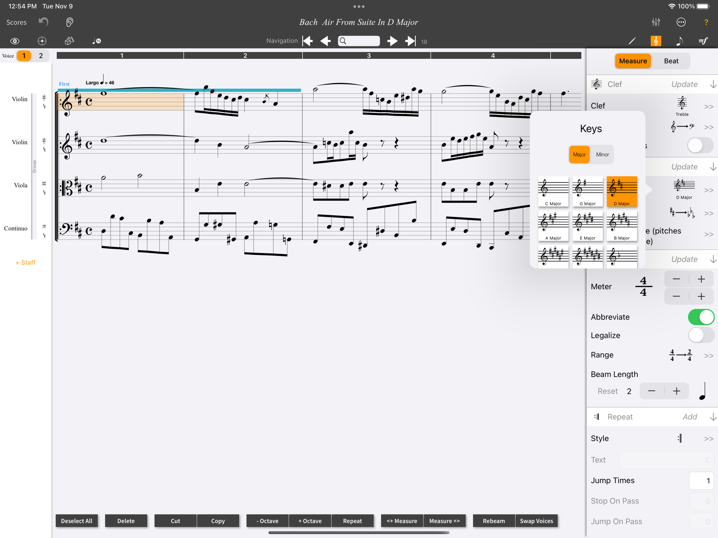Choose the G Major key signature
718x538 pixels.
pyautogui.click(x=588, y=191)
